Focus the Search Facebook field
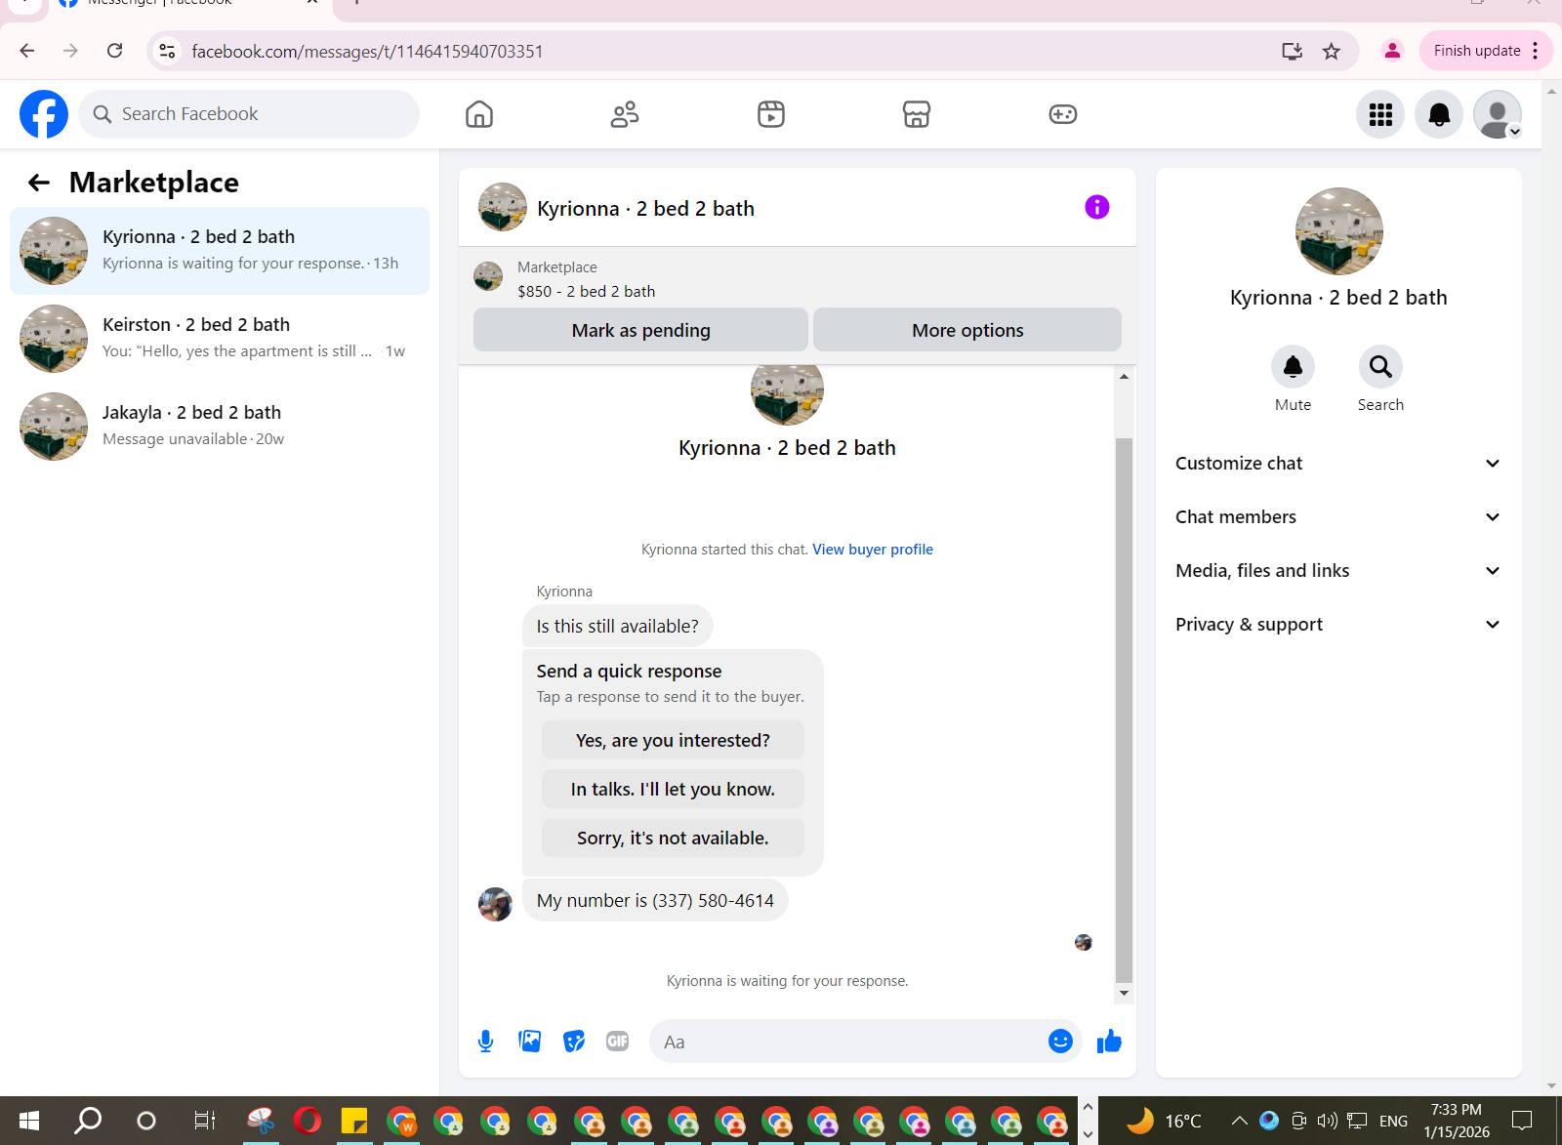This screenshot has width=1562, height=1145. pyautogui.click(x=249, y=114)
